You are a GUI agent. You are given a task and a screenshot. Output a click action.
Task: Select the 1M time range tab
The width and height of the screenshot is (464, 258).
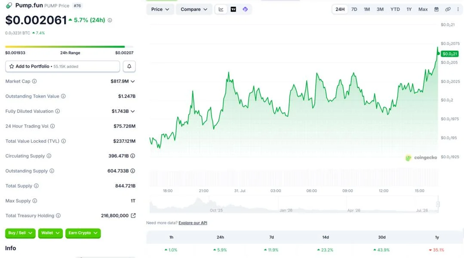pos(367,9)
